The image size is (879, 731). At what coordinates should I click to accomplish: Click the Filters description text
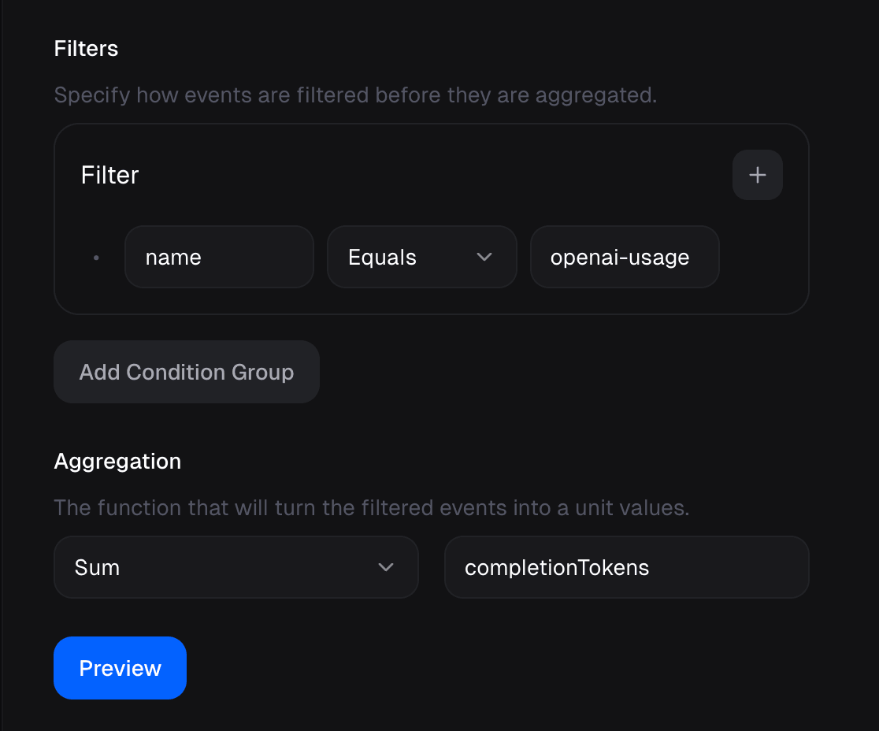(x=355, y=96)
